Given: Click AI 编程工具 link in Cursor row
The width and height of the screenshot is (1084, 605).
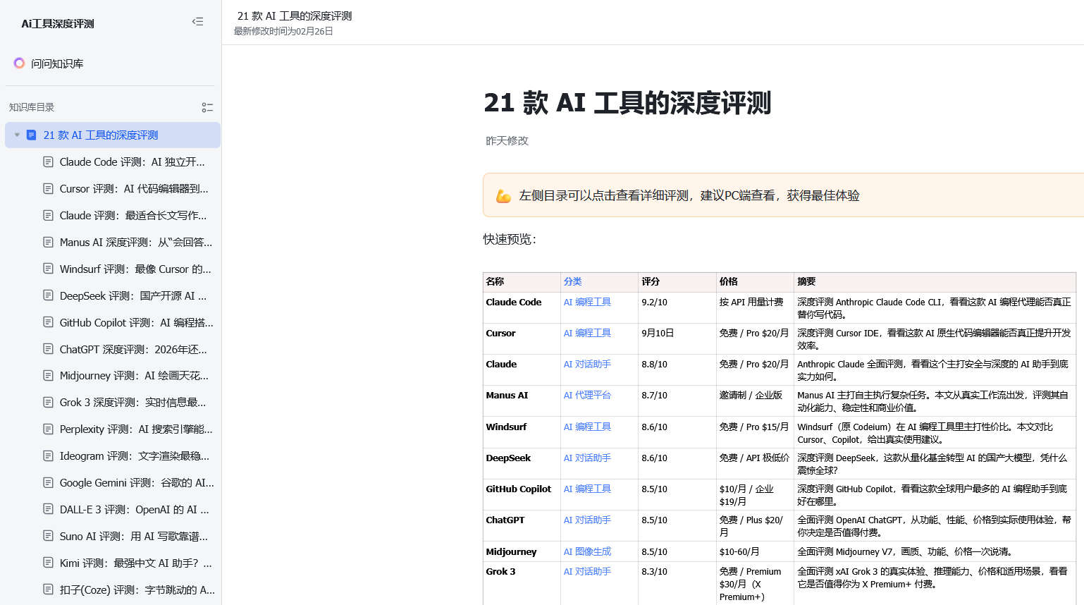Looking at the screenshot, I should (587, 334).
